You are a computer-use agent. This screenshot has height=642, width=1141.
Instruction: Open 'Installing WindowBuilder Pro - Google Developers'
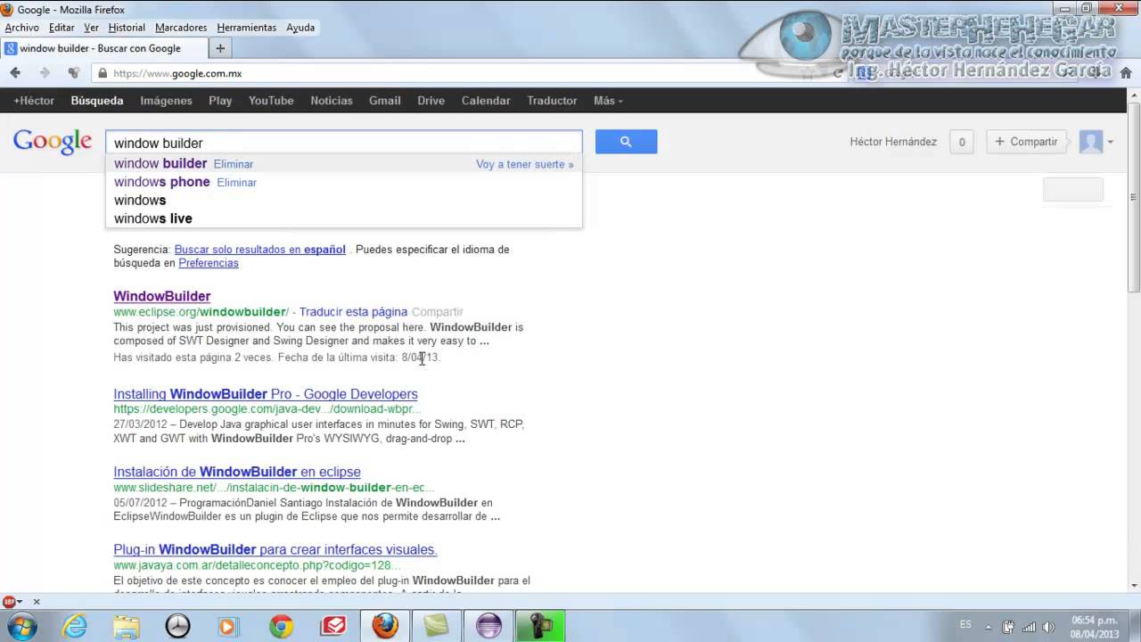(x=266, y=394)
